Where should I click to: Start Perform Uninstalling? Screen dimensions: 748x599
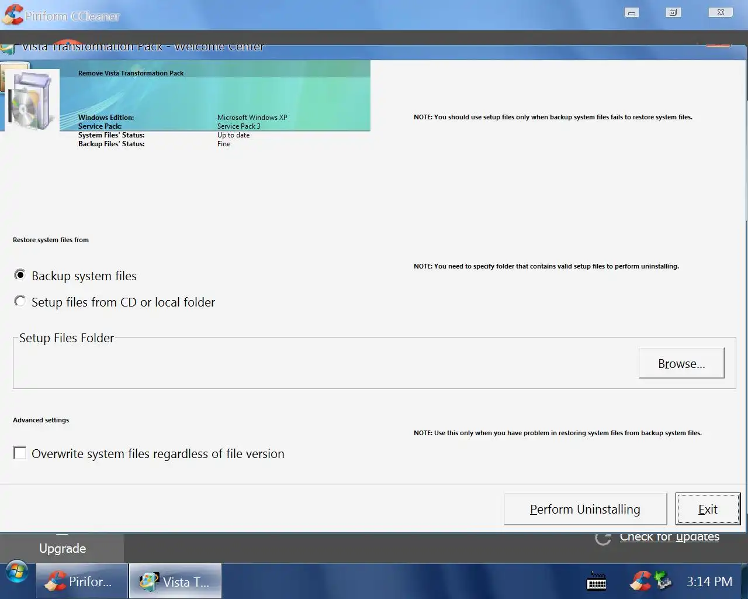pos(585,509)
